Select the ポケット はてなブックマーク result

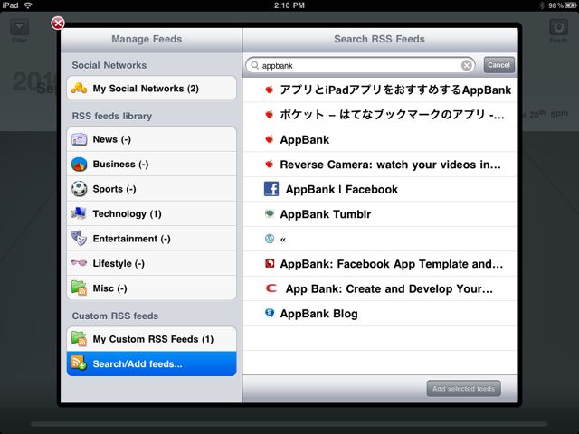[380, 115]
